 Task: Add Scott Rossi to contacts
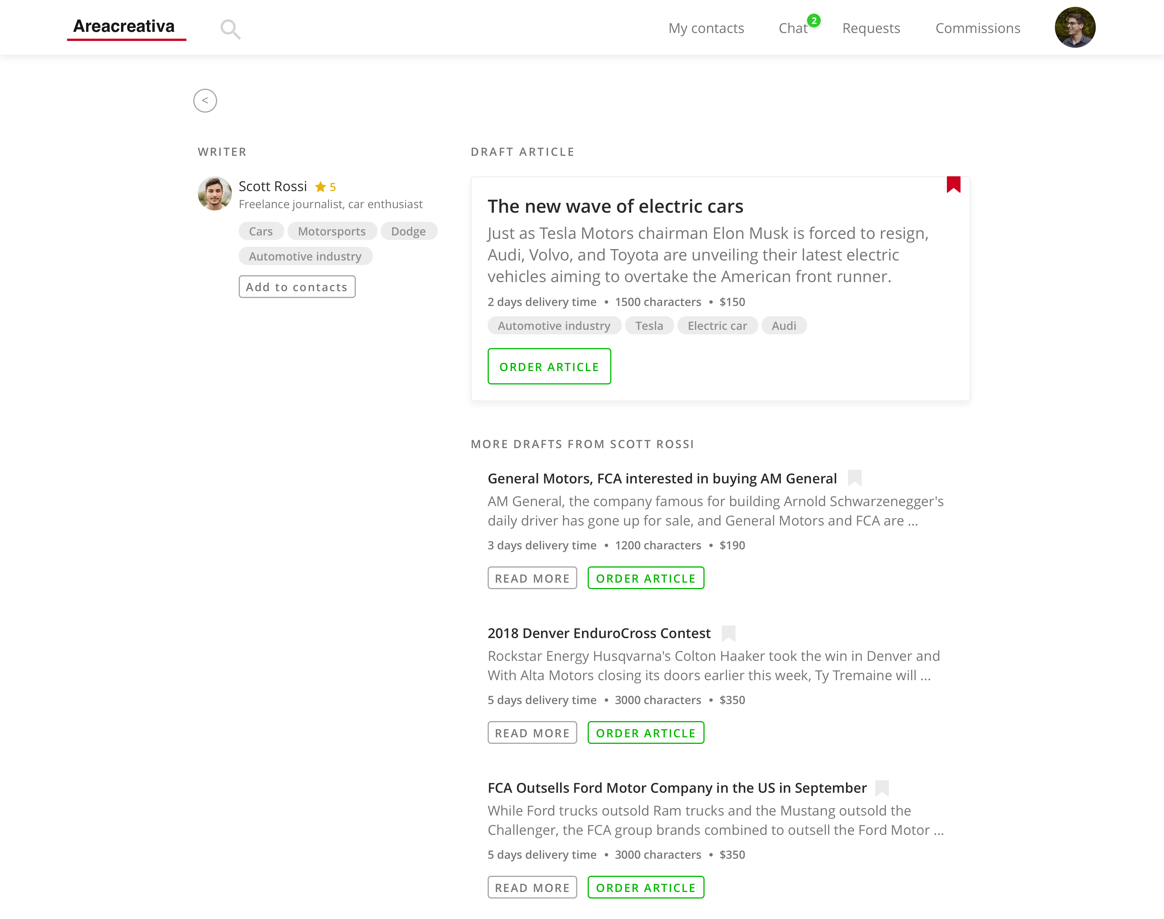click(x=297, y=287)
